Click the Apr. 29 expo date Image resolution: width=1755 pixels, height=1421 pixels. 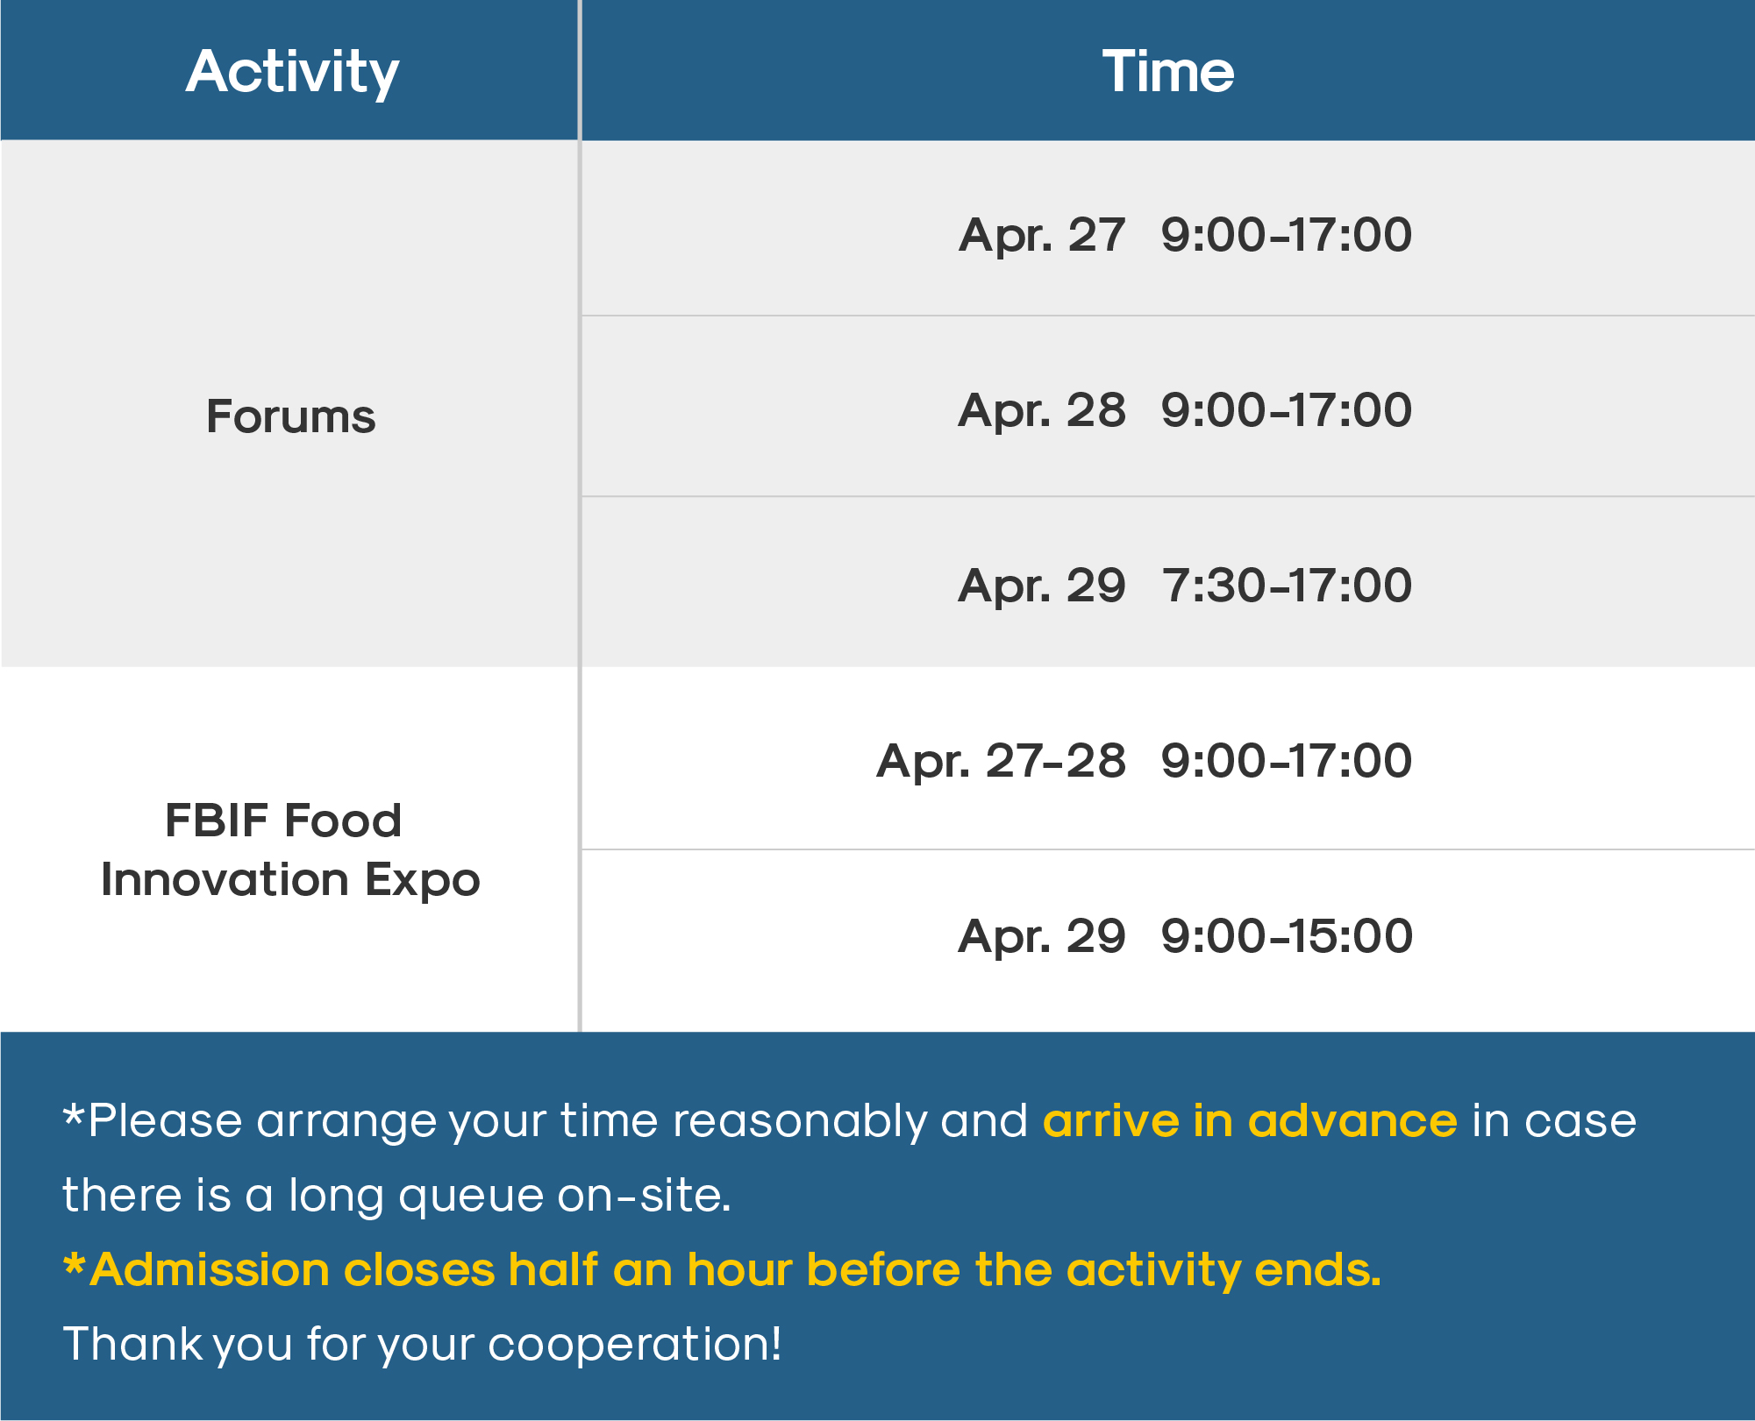pyautogui.click(x=1042, y=936)
